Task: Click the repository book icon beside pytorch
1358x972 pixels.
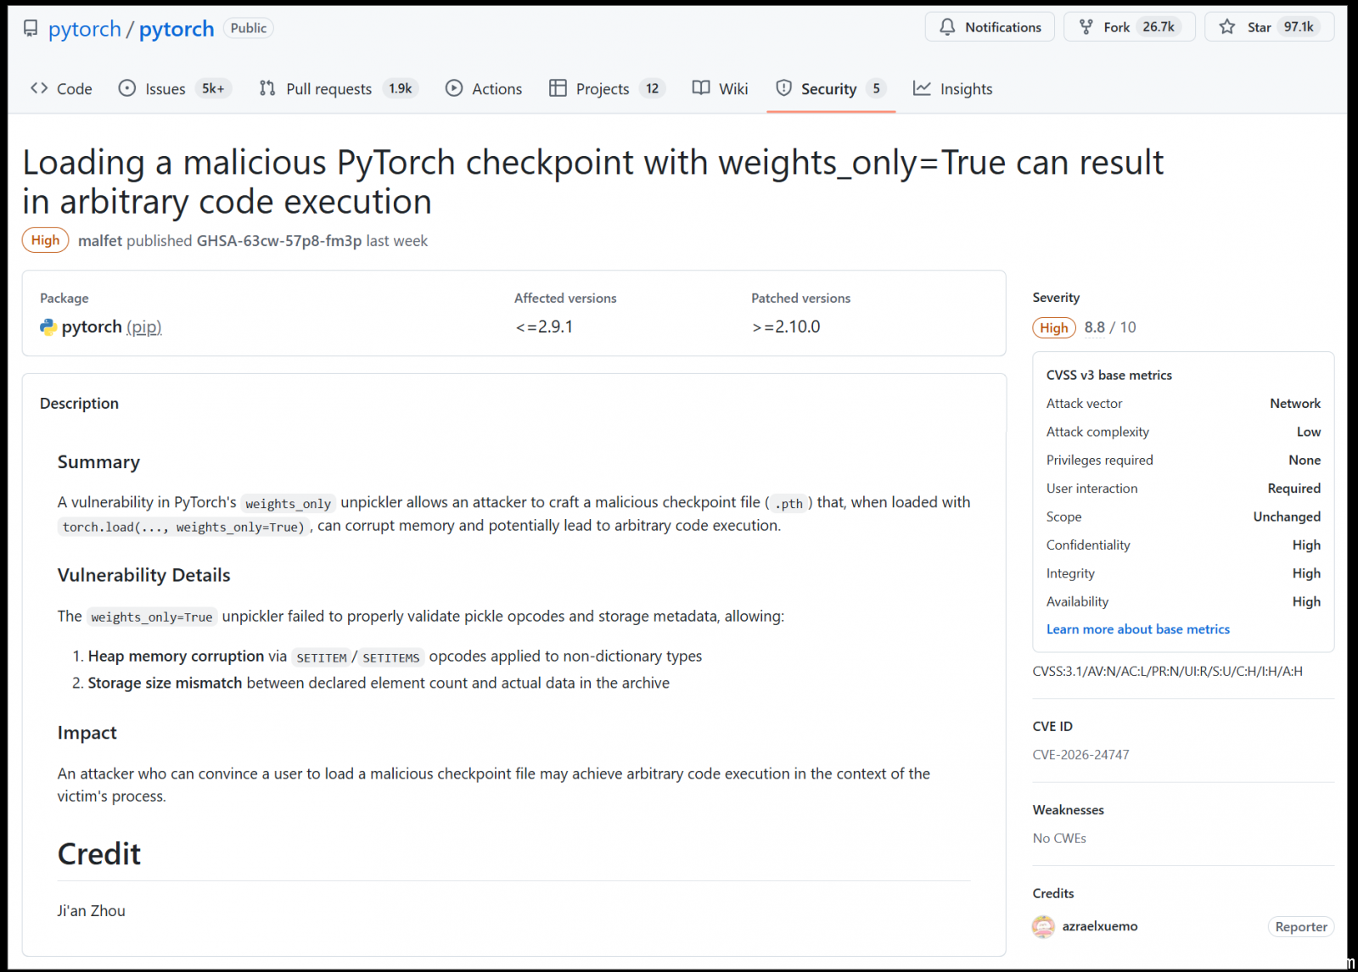Action: tap(31, 29)
